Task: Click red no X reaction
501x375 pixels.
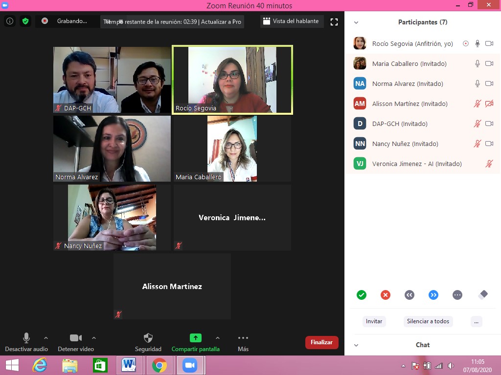Action: click(386, 294)
